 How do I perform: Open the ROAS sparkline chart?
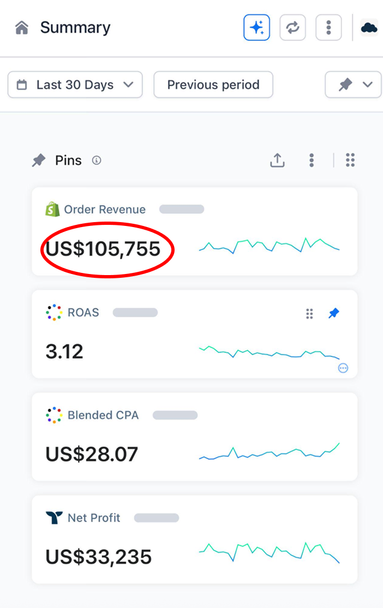(x=269, y=351)
